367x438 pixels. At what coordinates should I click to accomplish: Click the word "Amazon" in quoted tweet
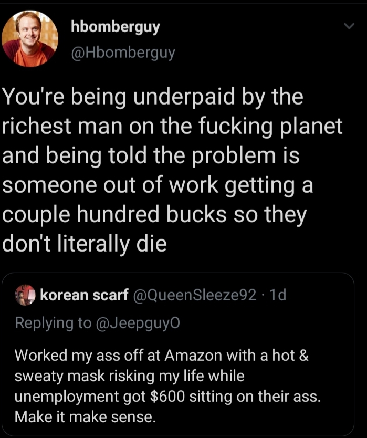click(194, 355)
